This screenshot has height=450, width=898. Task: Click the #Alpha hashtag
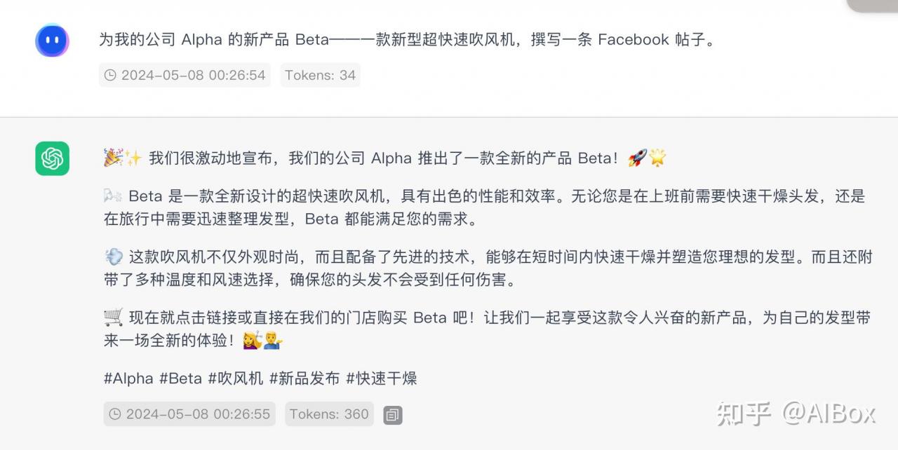(x=128, y=379)
